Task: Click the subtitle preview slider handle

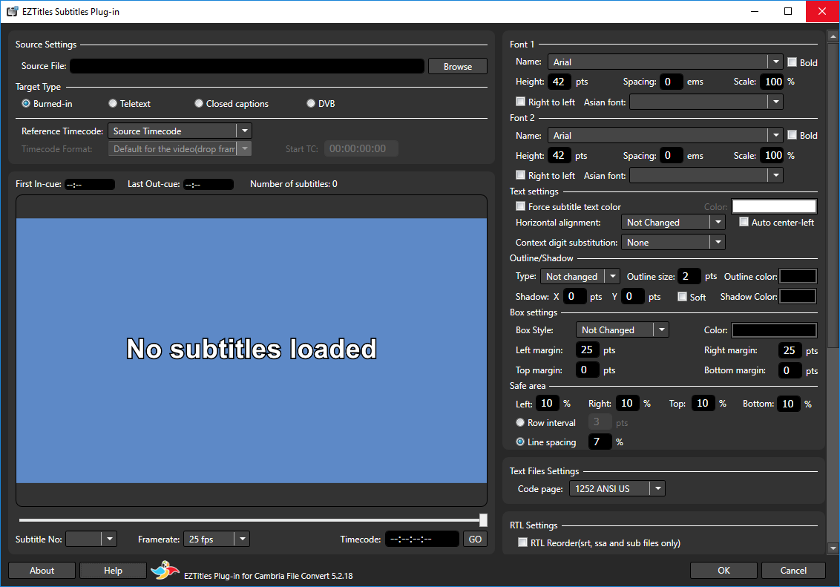Action: coord(483,520)
